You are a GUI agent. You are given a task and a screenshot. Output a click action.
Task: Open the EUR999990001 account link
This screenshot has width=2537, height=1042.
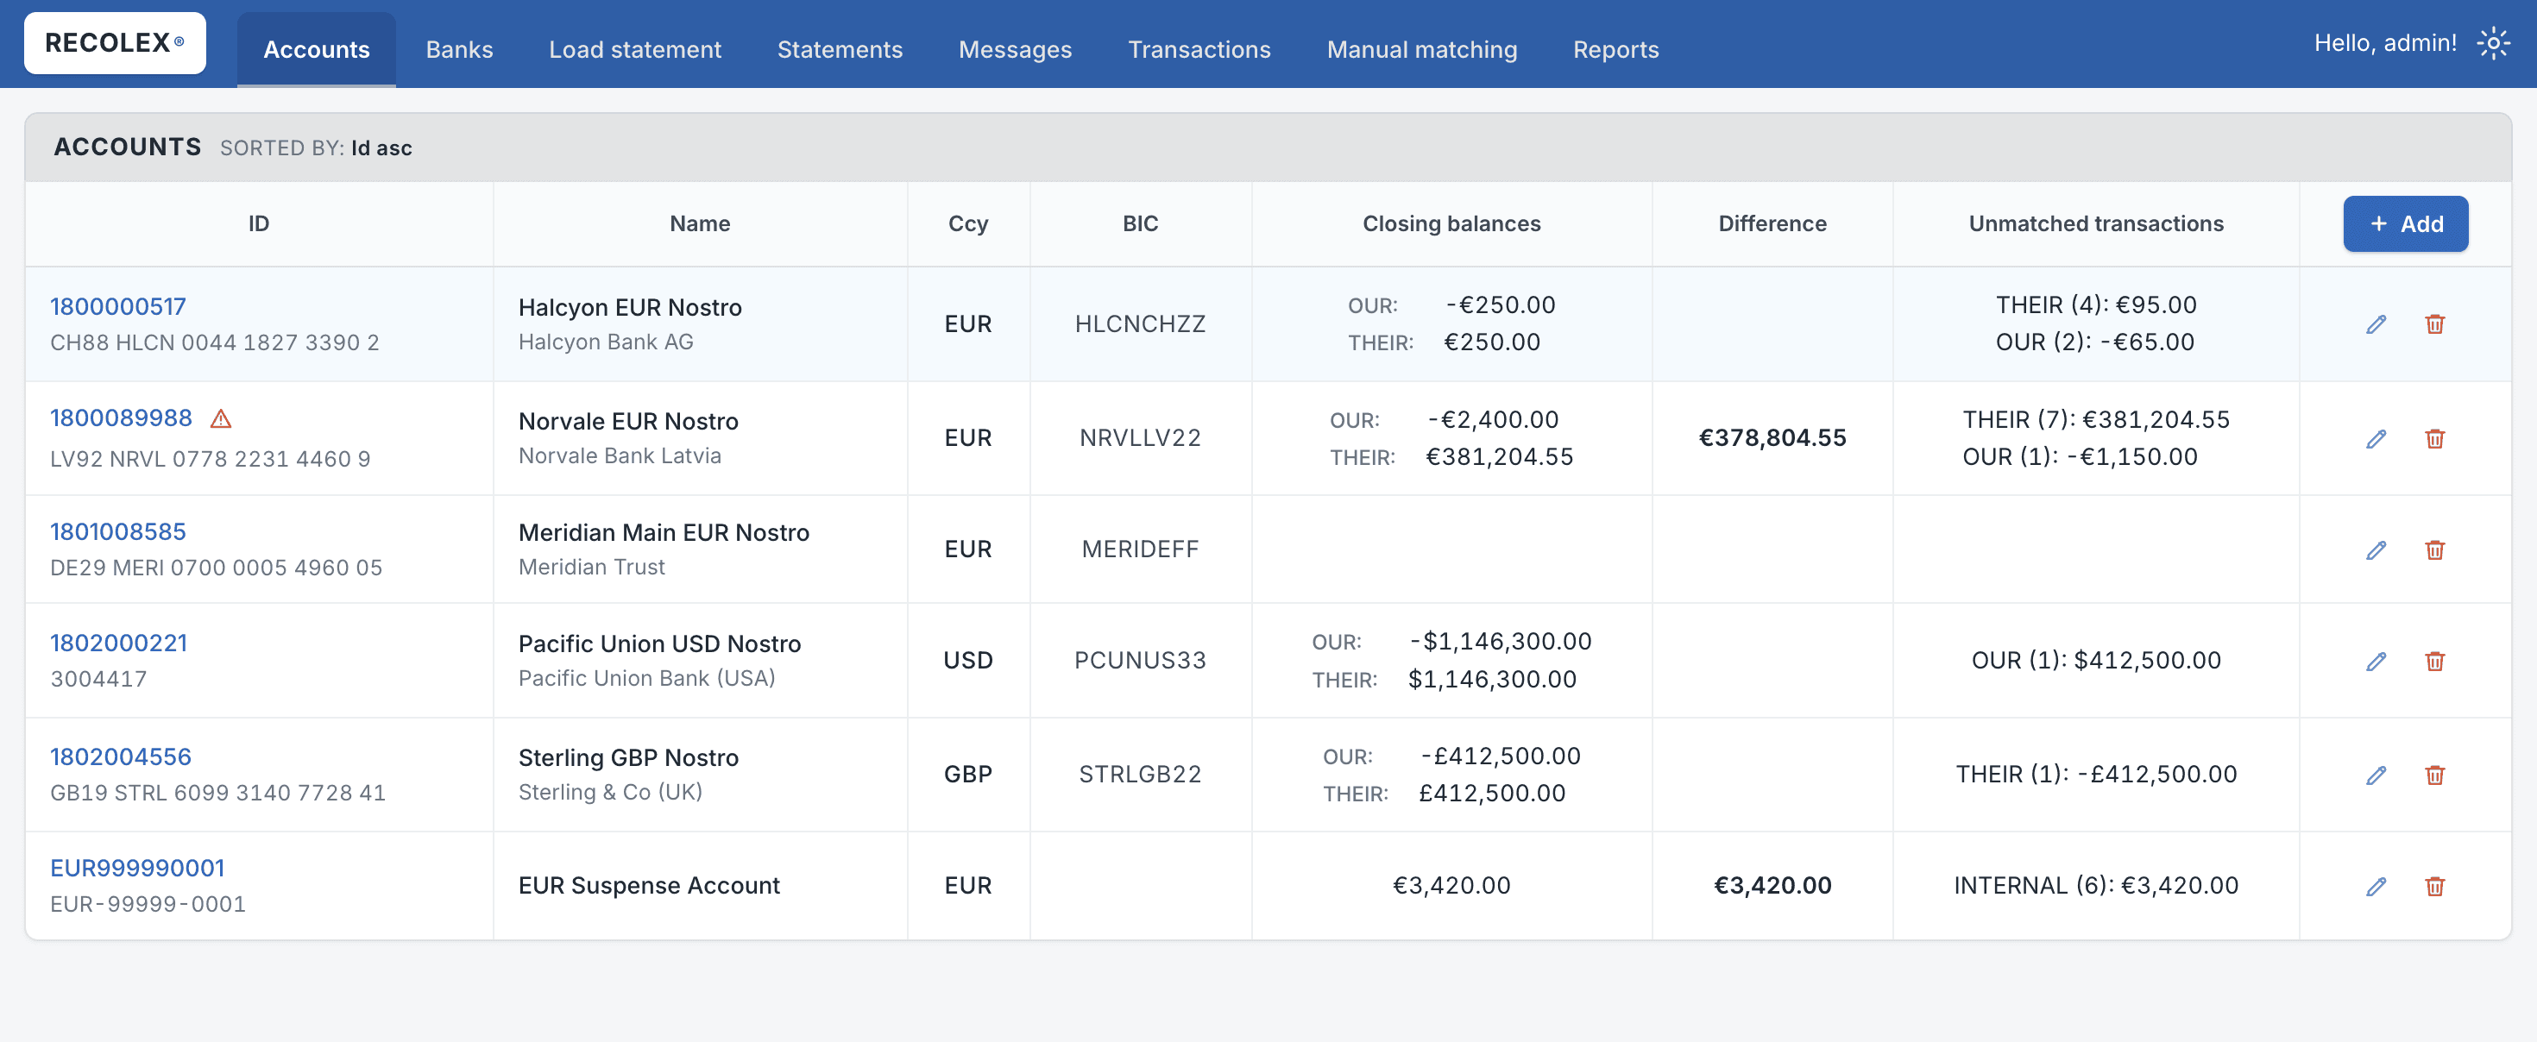click(137, 868)
